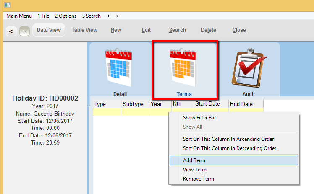Select View Term in context menu
This screenshot has width=314, height=194.
click(x=194, y=170)
